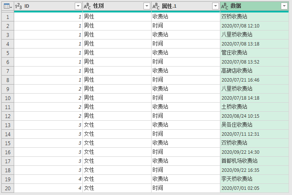Screen dimensions: 292x195
Task: Open the table options menu icon
Action: point(8,6)
